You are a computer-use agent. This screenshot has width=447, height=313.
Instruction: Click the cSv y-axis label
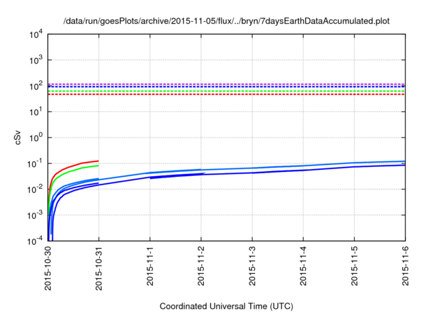tap(18, 138)
